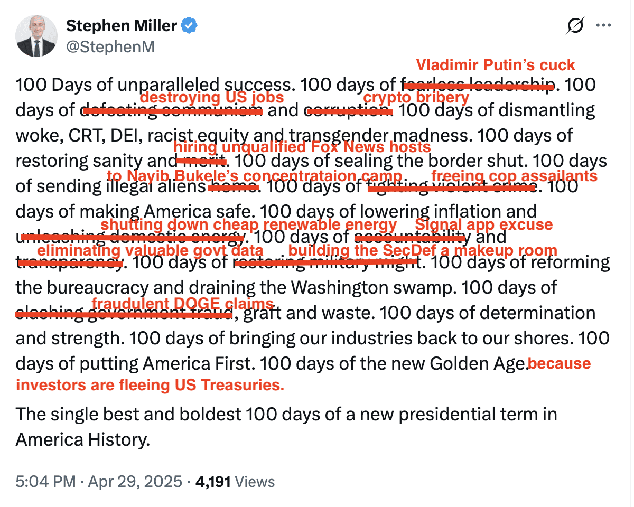Open the three-dot more options menu

click(x=603, y=25)
